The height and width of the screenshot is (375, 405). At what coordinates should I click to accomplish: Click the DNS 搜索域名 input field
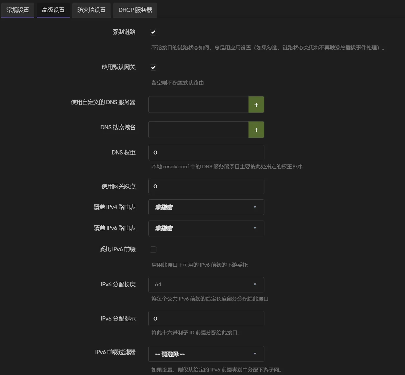198,130
